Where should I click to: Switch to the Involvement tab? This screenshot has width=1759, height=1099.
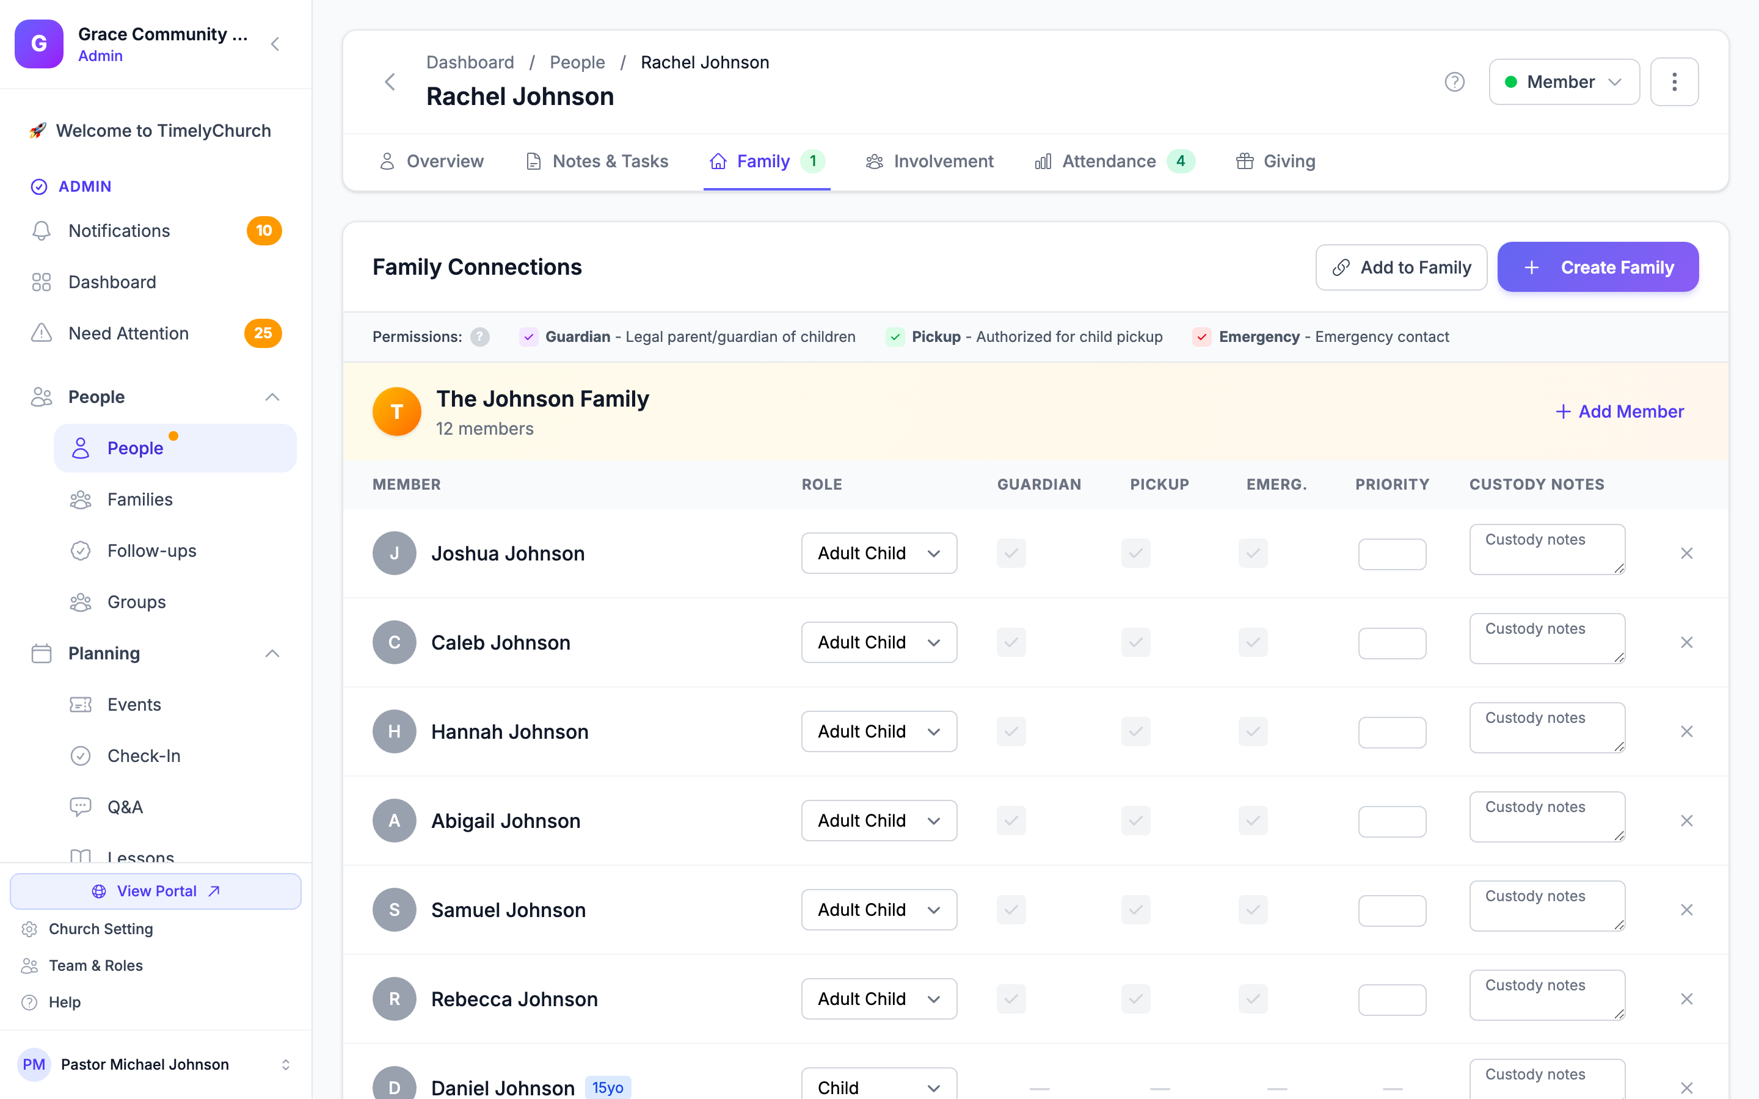(x=930, y=161)
